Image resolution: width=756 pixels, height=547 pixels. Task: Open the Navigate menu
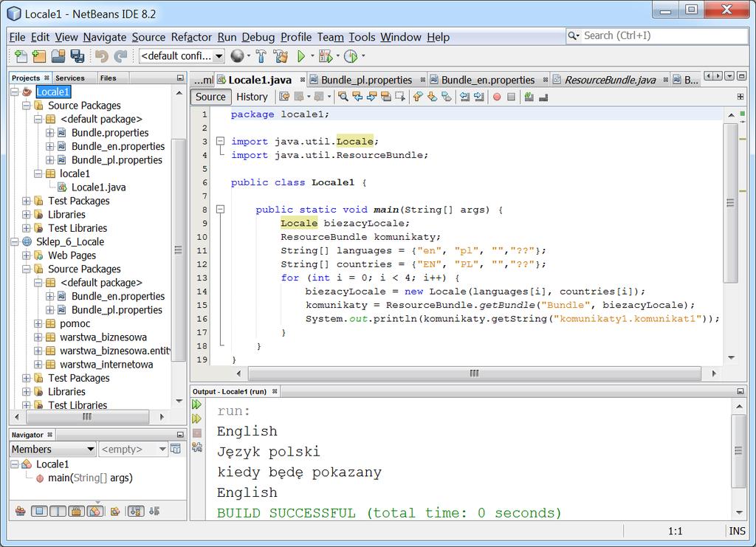(x=105, y=37)
